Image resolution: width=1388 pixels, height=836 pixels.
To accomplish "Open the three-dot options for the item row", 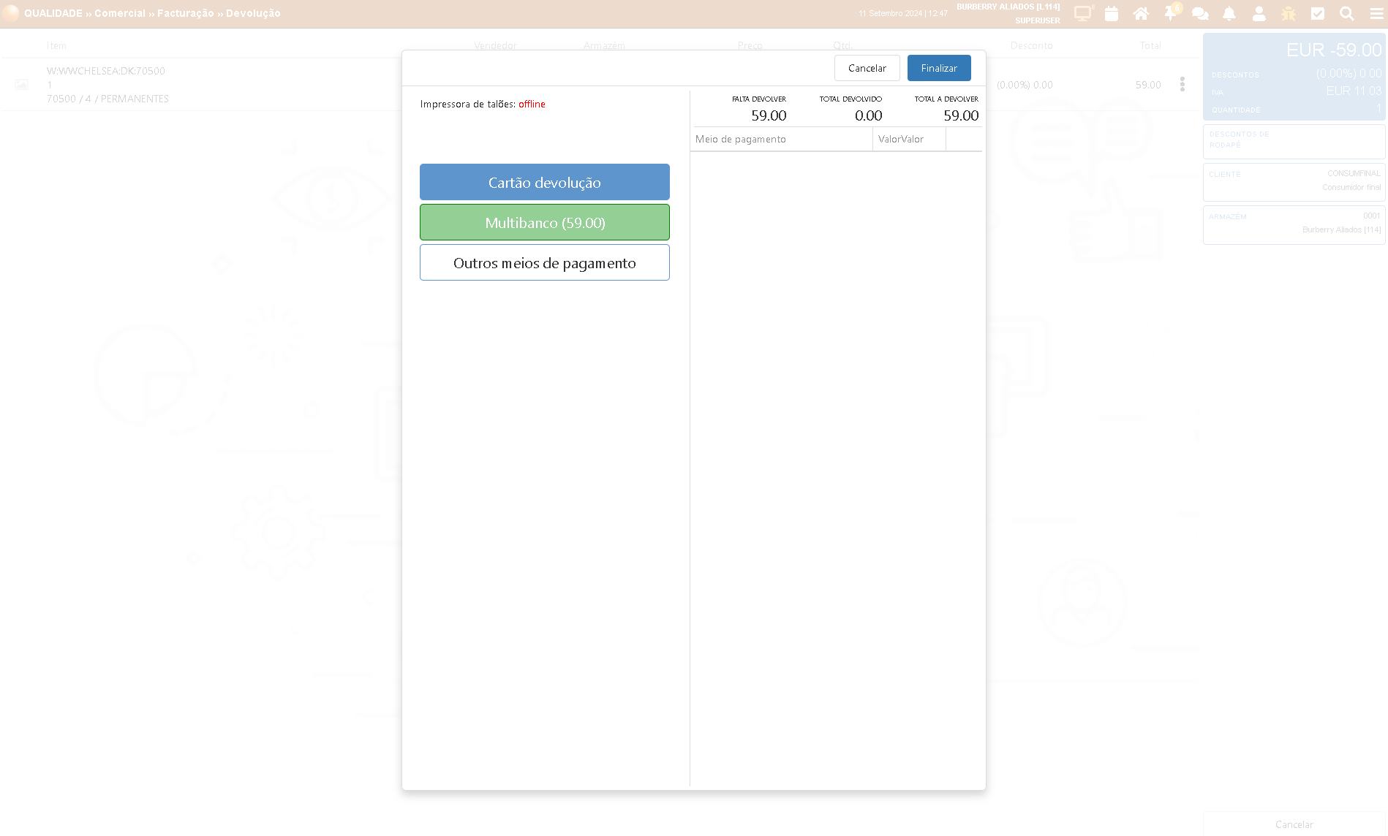I will tap(1183, 84).
